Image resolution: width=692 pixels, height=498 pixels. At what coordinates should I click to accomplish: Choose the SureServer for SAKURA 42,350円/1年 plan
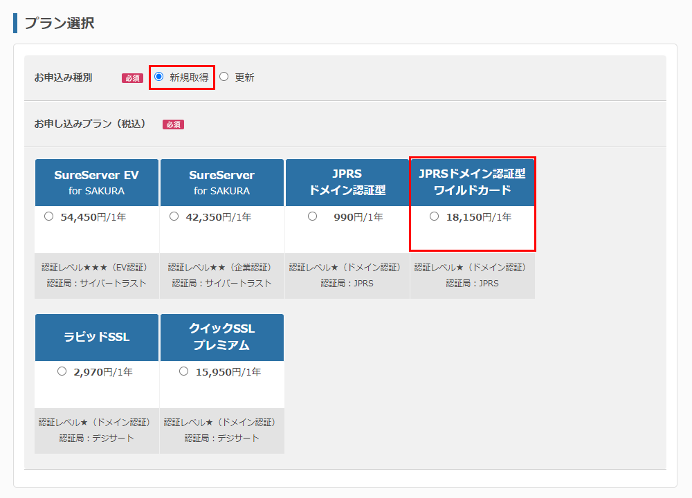click(174, 216)
